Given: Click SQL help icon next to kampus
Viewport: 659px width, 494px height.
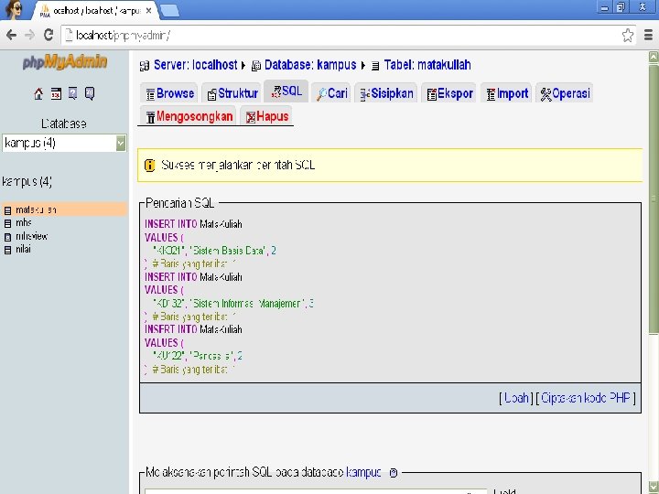Looking at the screenshot, I should click(394, 473).
